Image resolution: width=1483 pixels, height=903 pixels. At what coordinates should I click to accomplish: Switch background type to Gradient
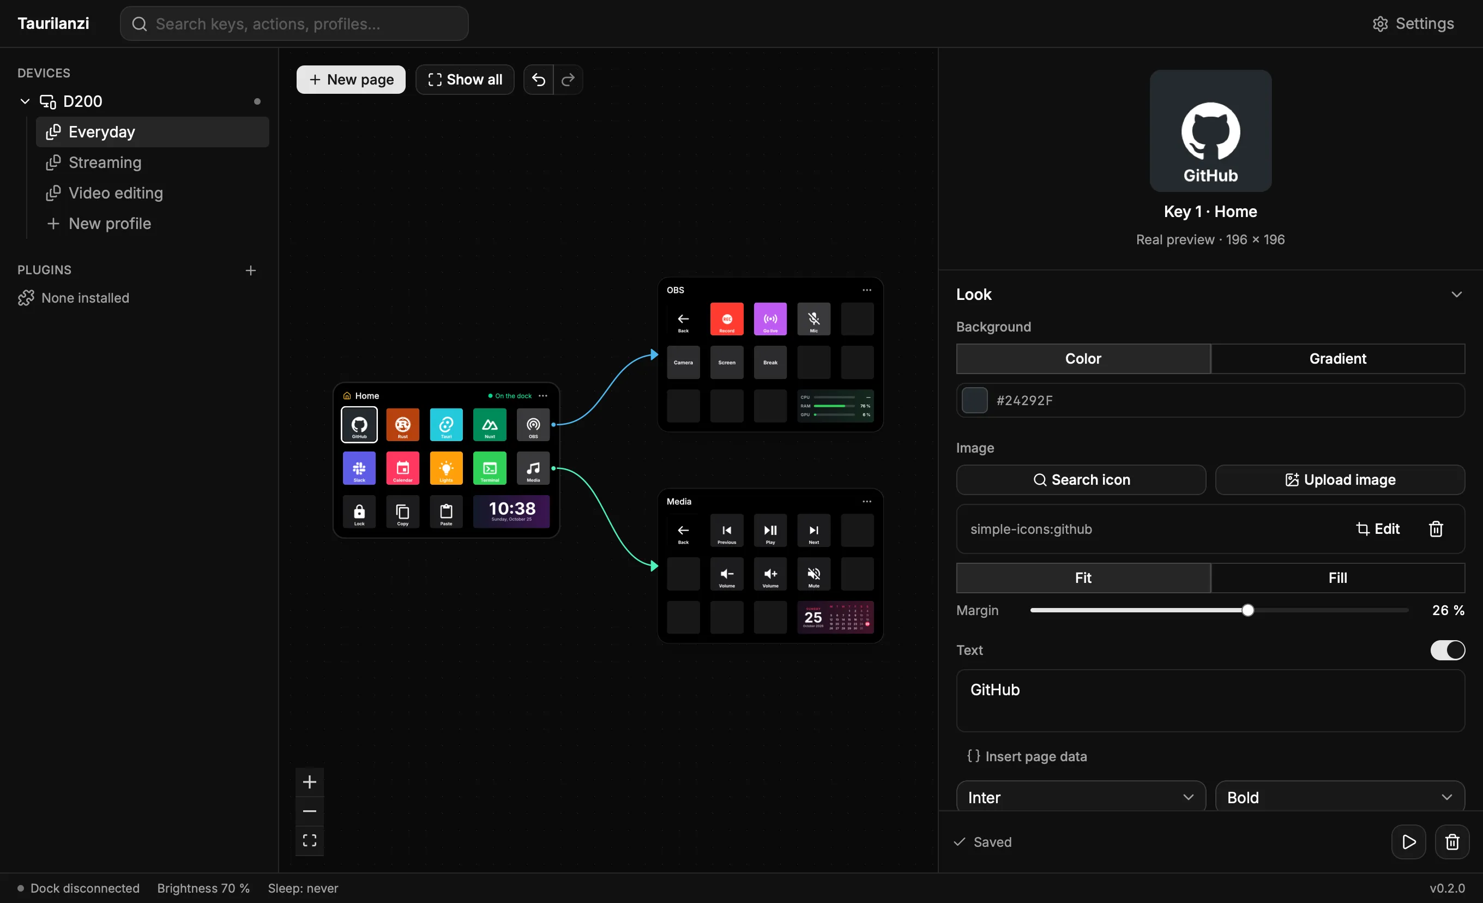pyautogui.click(x=1337, y=359)
